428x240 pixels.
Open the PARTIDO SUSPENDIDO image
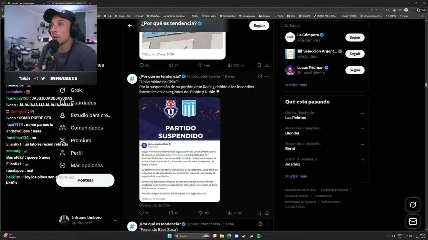(x=180, y=150)
